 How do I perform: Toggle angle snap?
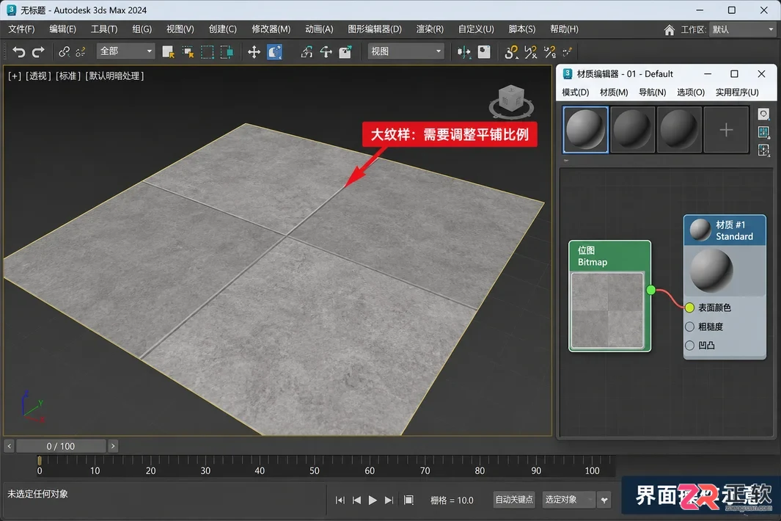click(531, 52)
